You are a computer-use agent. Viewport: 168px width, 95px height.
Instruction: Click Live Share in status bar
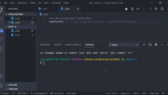pos(57,93)
